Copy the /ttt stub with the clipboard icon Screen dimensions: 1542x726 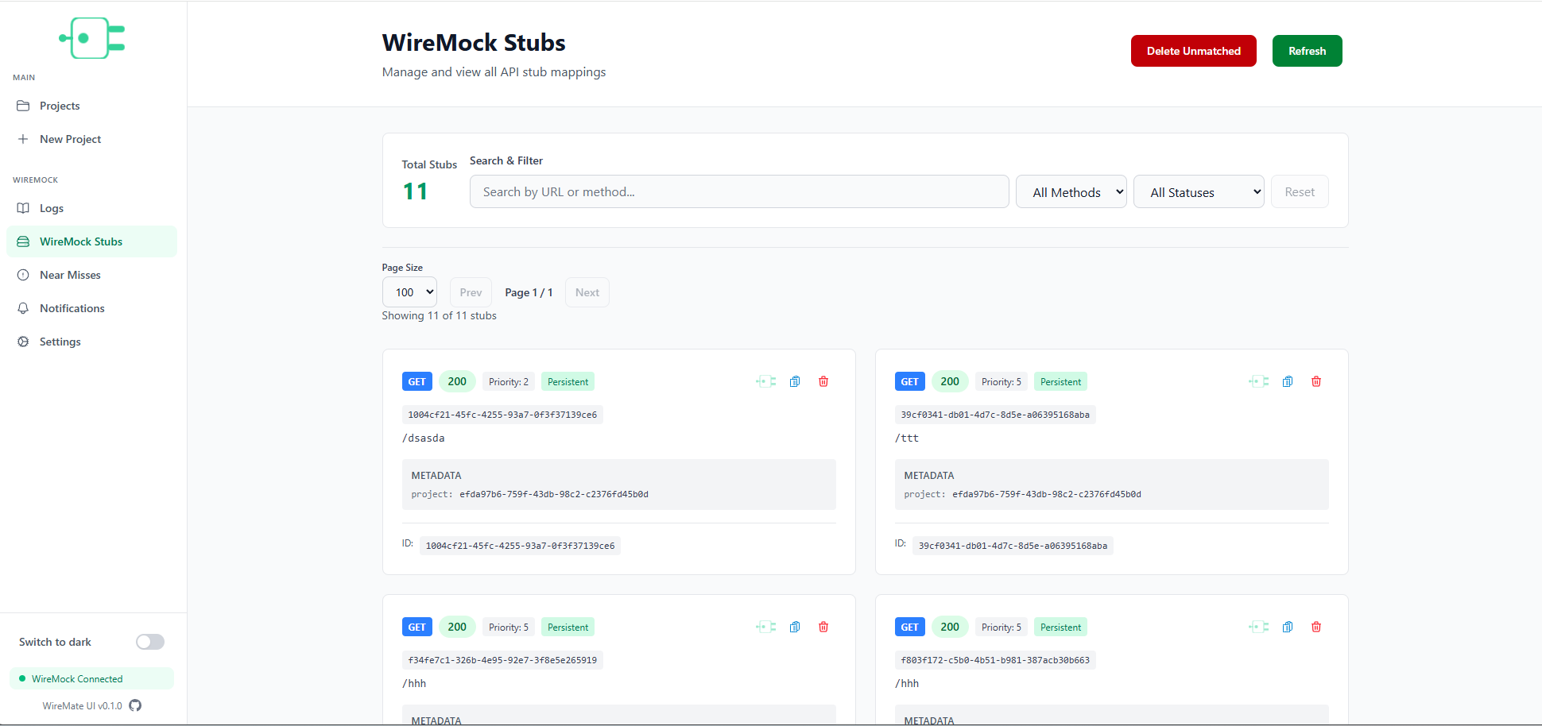[1288, 381]
